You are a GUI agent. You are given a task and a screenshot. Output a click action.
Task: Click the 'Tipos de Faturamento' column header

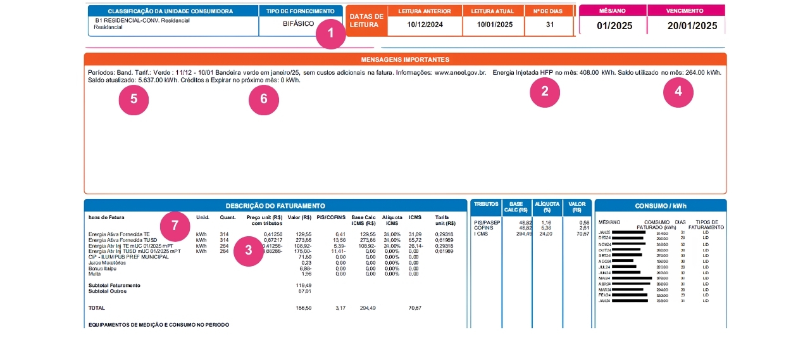point(706,225)
